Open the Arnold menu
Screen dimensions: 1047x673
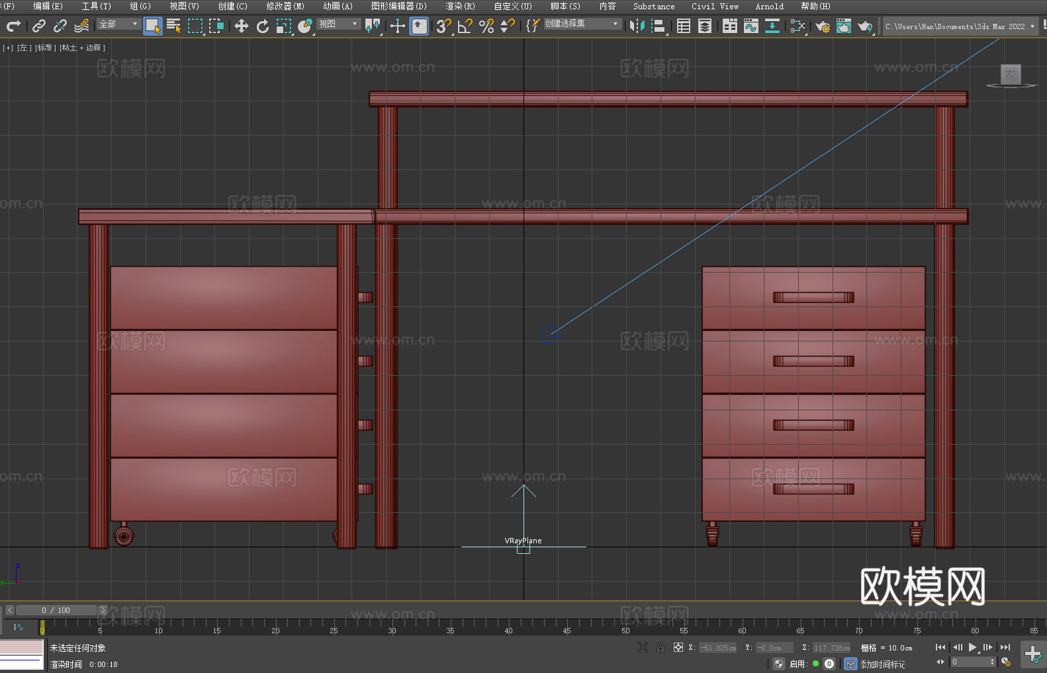click(x=769, y=6)
